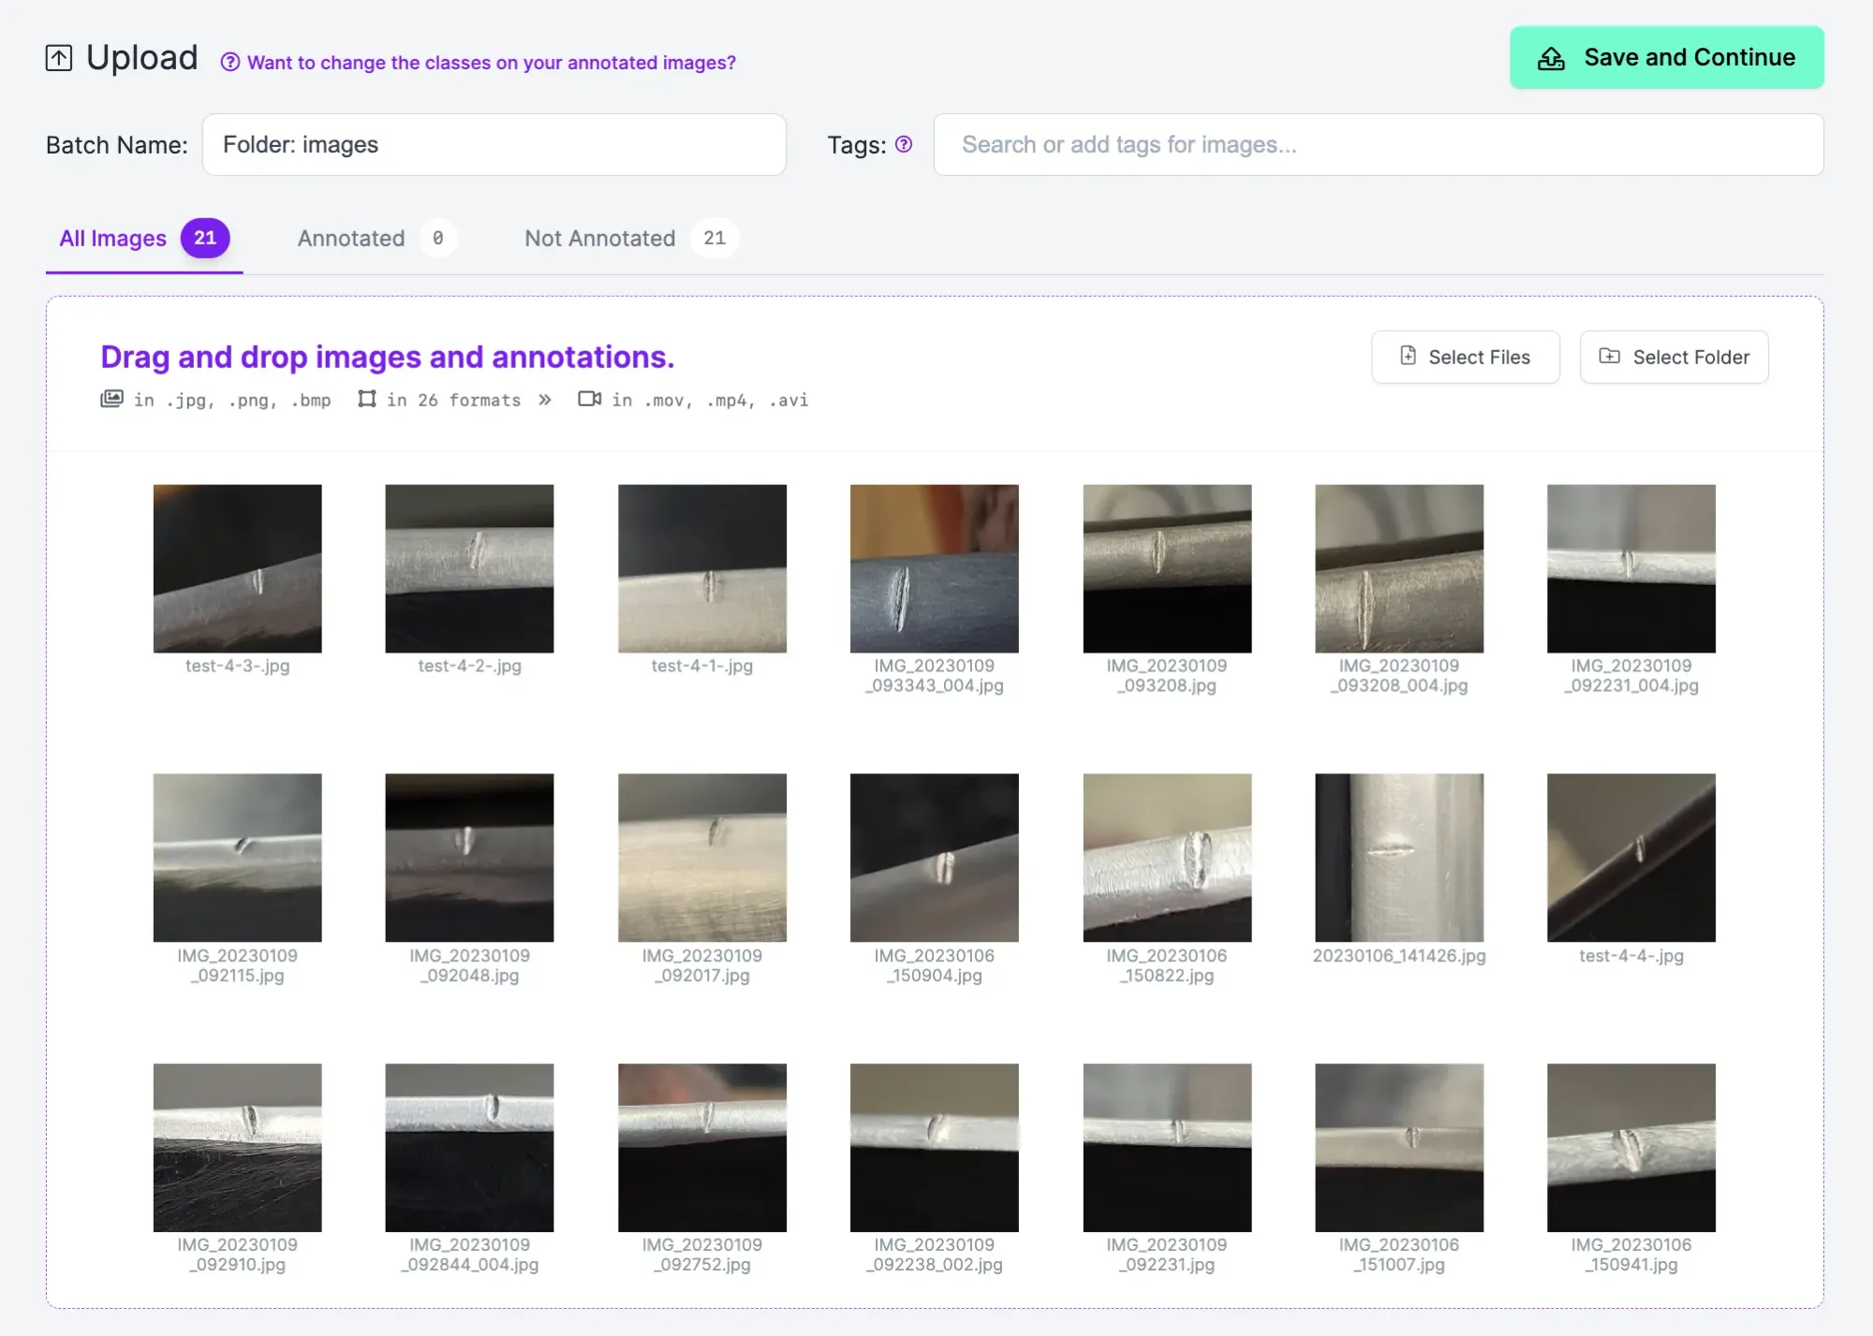Open the 20230106_141426.jpg thumbnail
The width and height of the screenshot is (1873, 1336).
[1398, 858]
